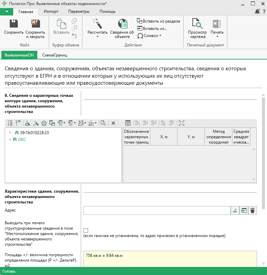The width and height of the screenshot is (267, 275).
Task: Click the delete X icon in tree toolbar
Action: coord(113,123)
